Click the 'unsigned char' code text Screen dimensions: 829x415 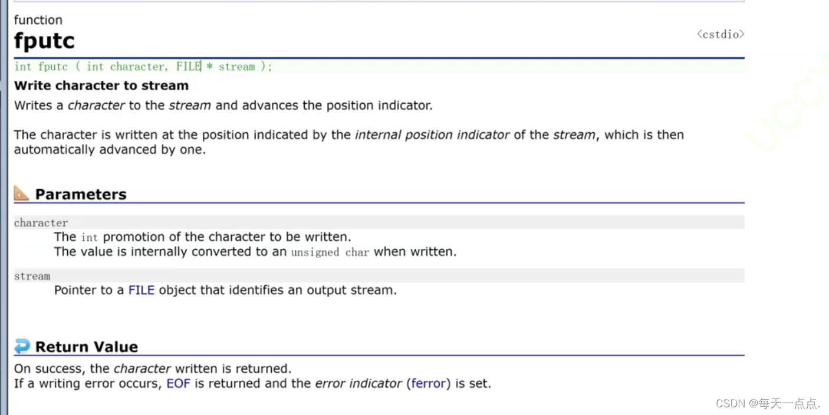(x=330, y=252)
